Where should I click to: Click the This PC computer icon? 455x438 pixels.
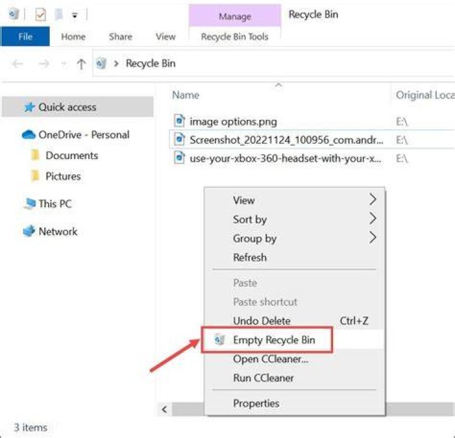click(29, 204)
